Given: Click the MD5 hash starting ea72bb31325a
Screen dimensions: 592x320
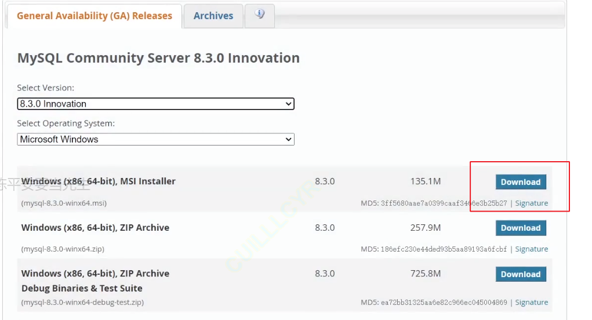Looking at the screenshot, I should tap(444, 302).
